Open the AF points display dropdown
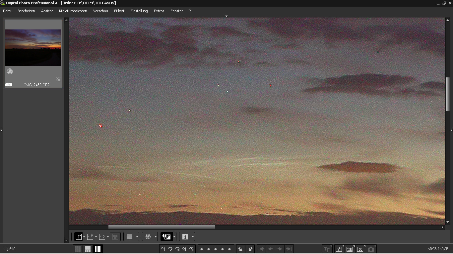This screenshot has height=254, width=453. coord(156,237)
